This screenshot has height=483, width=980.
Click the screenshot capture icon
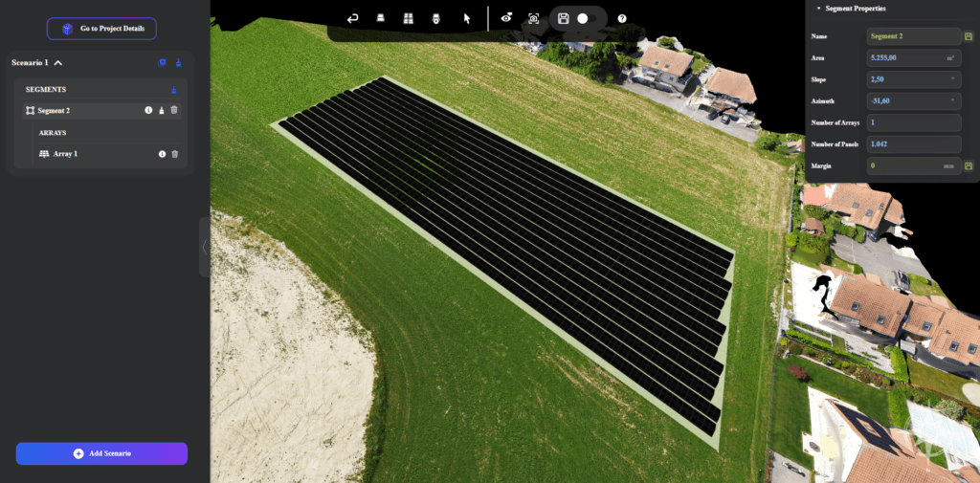click(x=534, y=19)
